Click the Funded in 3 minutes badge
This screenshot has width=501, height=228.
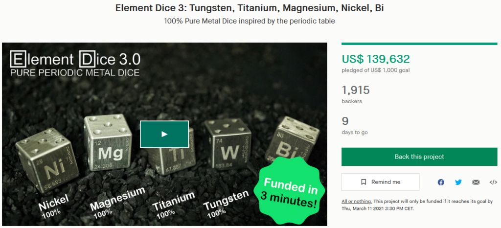point(290,190)
